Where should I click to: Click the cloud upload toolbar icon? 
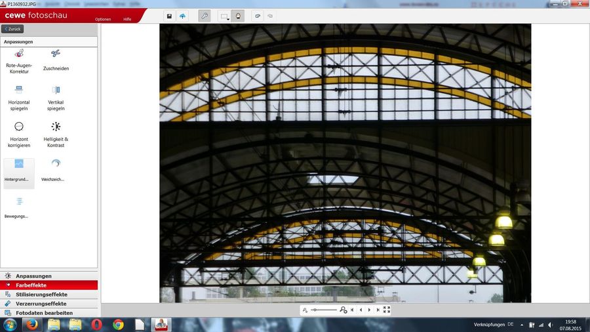(182, 16)
